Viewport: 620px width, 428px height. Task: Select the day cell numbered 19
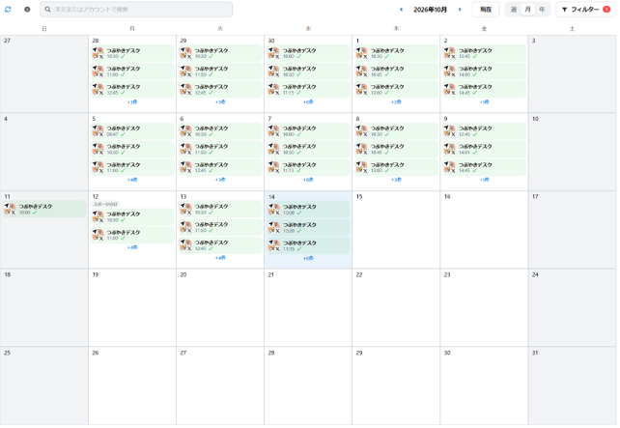[x=132, y=308]
